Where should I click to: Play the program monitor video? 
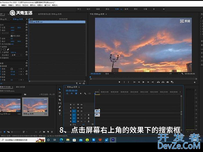[x=144, y=82]
